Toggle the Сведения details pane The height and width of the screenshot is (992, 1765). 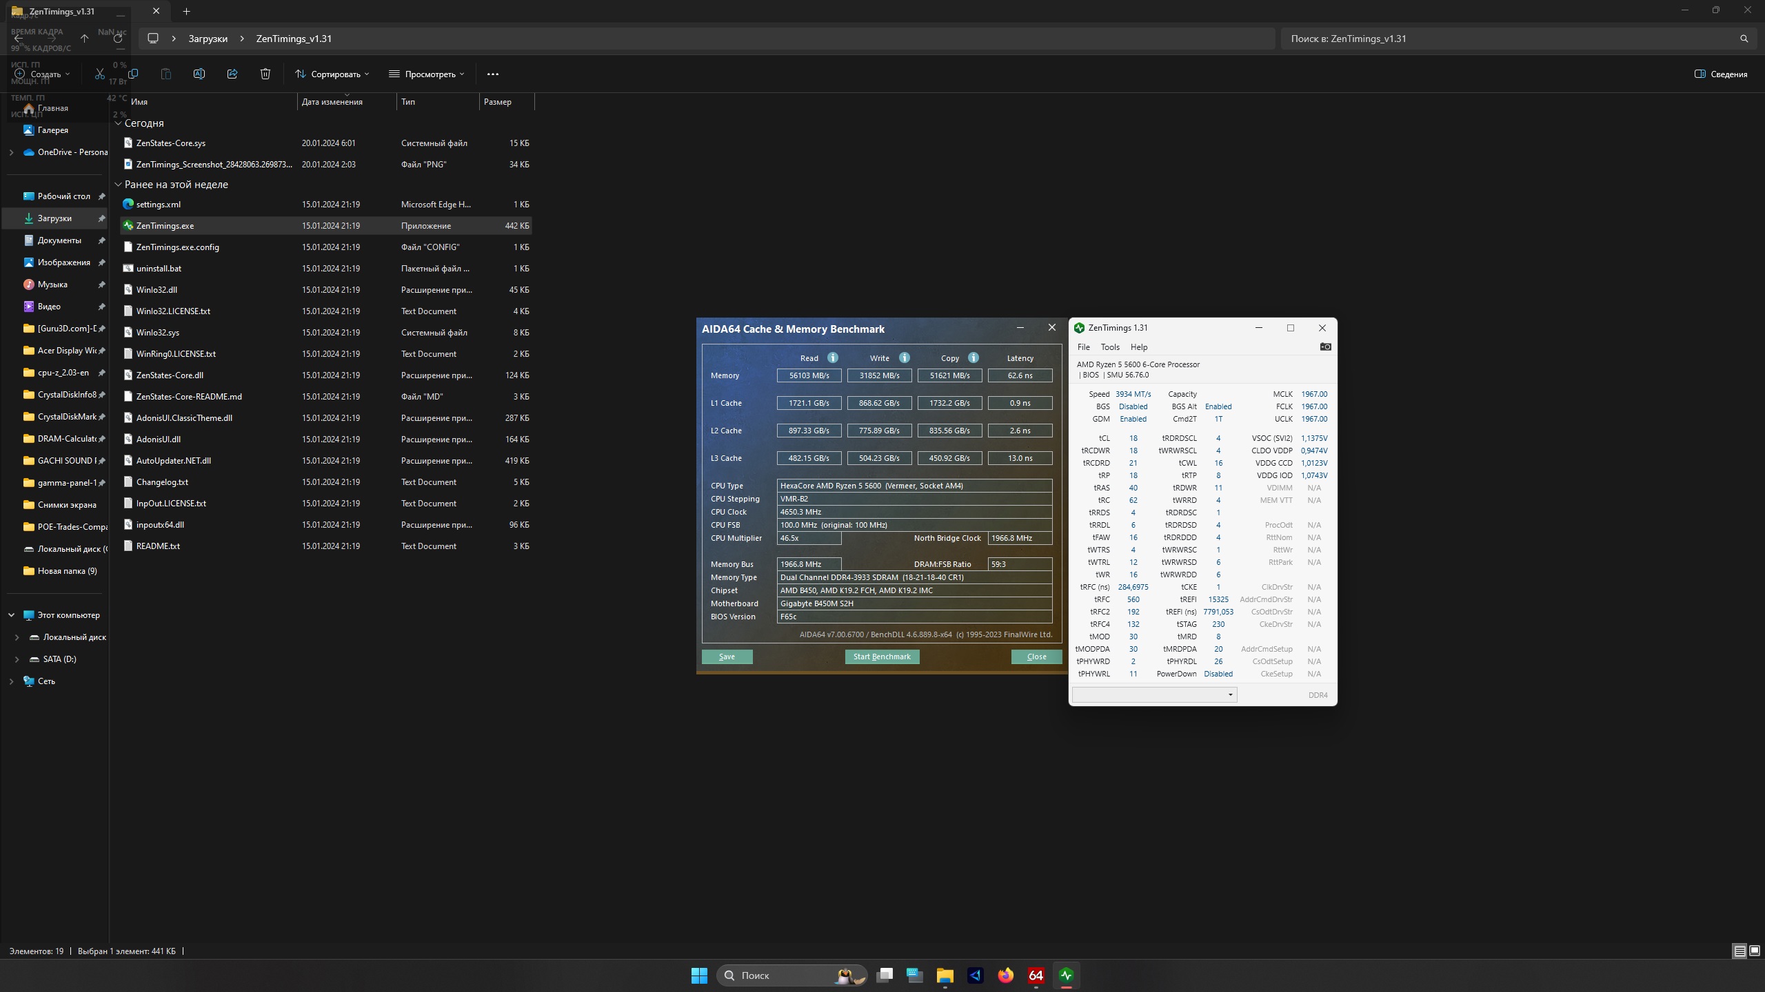1721,74
